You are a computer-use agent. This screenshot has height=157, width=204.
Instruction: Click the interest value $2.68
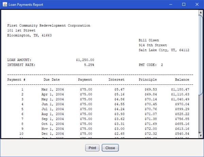[119, 134]
